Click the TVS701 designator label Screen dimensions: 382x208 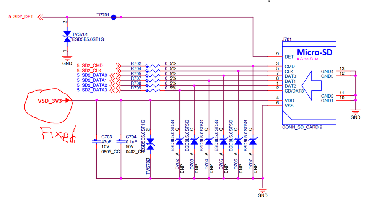click(x=80, y=34)
